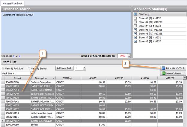Click the row indicator arrow beside item 7560207517
The width and height of the screenshot is (187, 127).
click(3, 121)
